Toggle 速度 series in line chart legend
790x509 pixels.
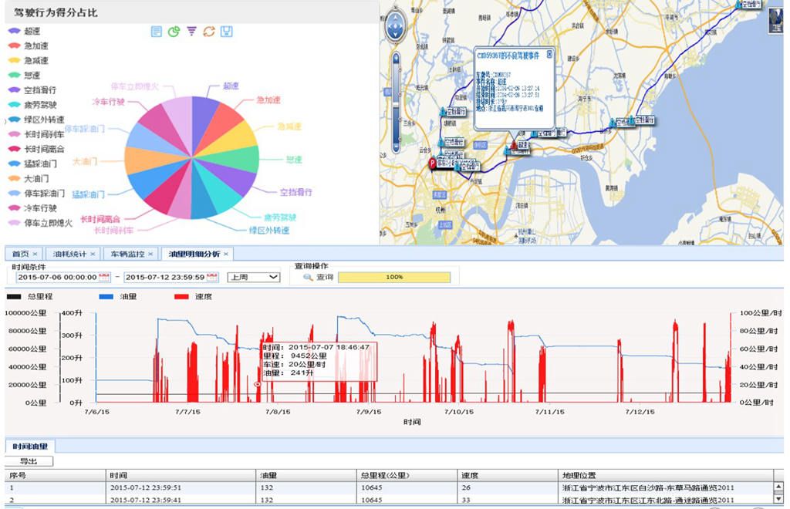tap(194, 296)
